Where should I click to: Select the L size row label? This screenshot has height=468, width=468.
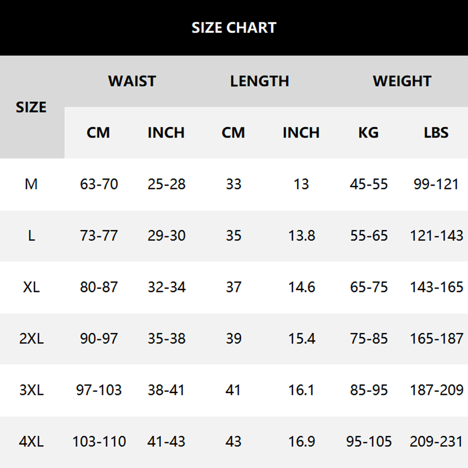point(31,236)
